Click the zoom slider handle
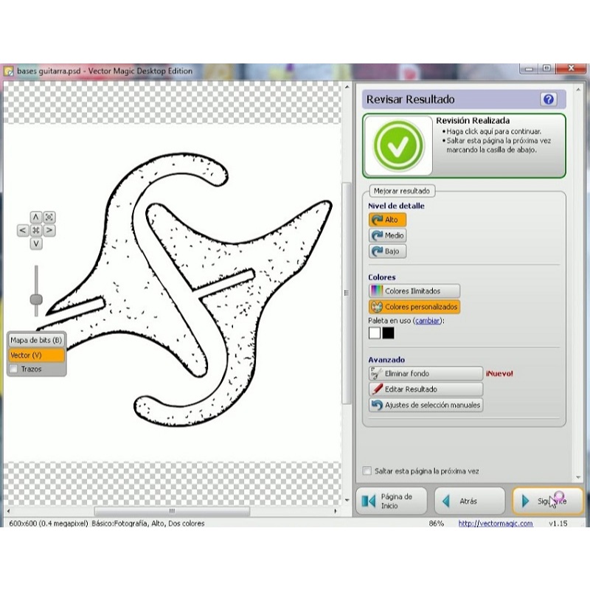590x590 pixels. click(x=36, y=300)
